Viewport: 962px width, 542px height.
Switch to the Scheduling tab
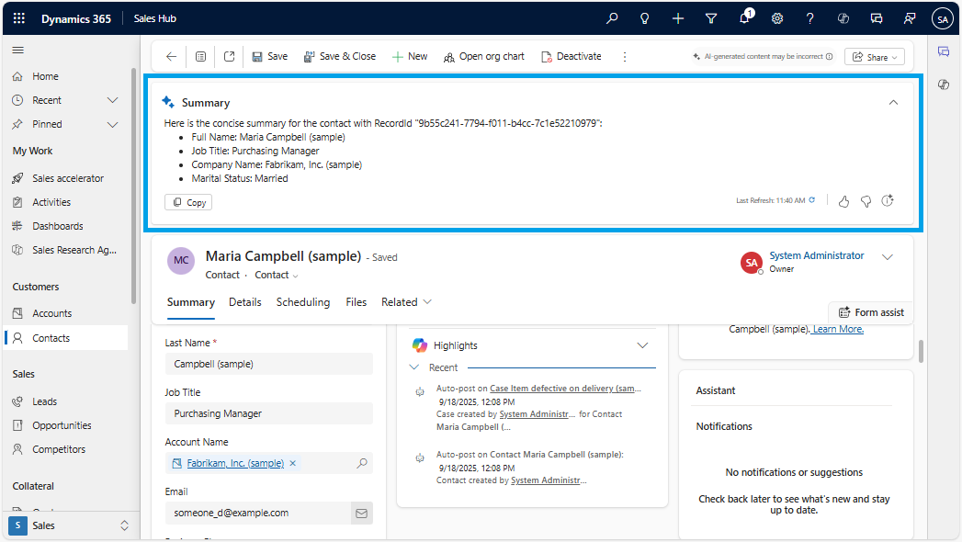[302, 302]
